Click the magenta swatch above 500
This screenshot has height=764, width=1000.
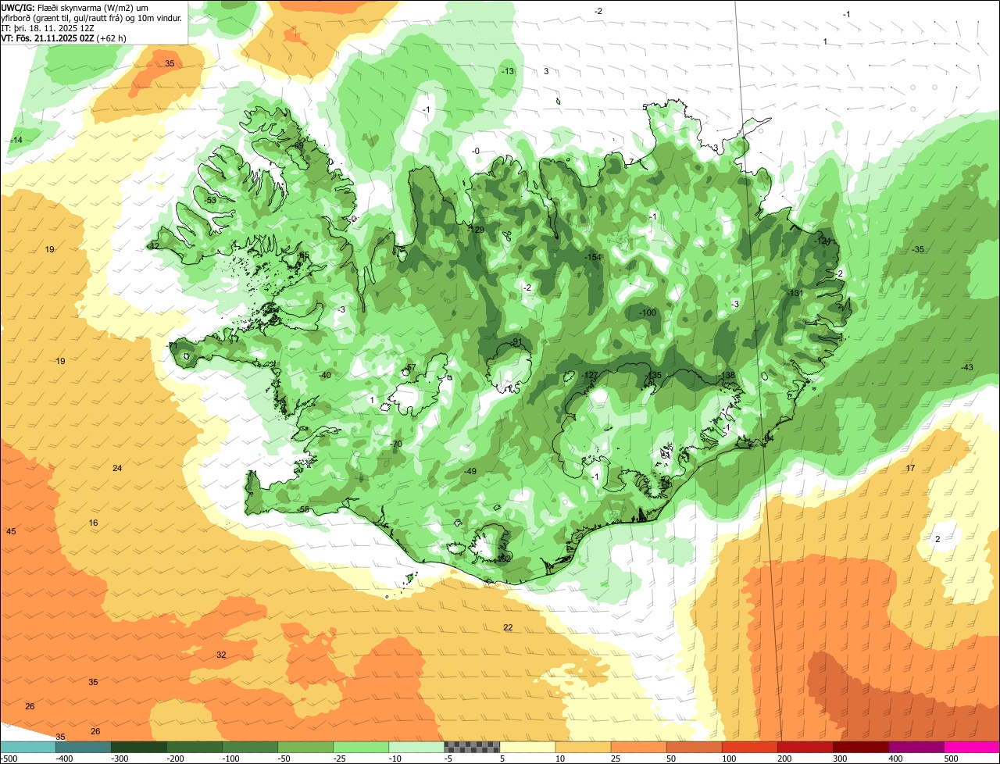971,747
